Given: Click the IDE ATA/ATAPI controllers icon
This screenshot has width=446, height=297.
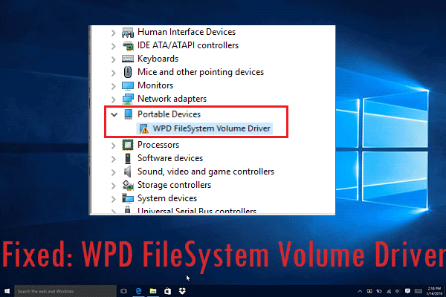Looking at the screenshot, I should click(126, 45).
